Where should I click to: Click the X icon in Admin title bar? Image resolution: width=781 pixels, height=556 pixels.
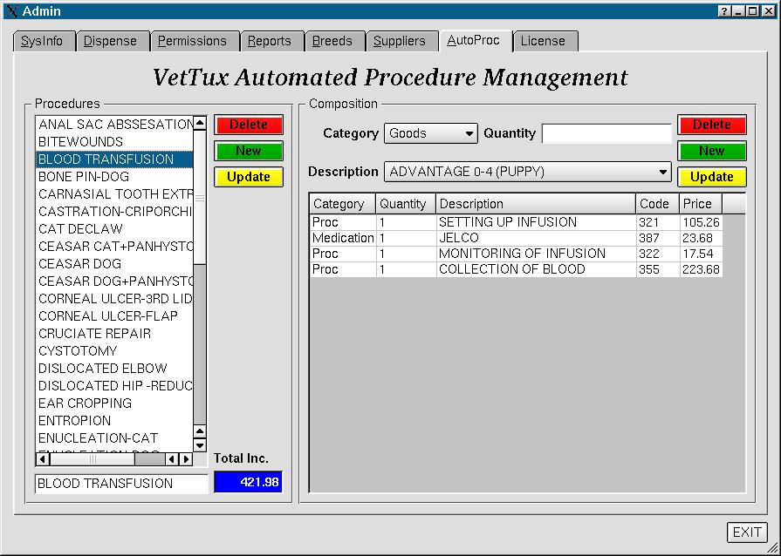tap(12, 11)
